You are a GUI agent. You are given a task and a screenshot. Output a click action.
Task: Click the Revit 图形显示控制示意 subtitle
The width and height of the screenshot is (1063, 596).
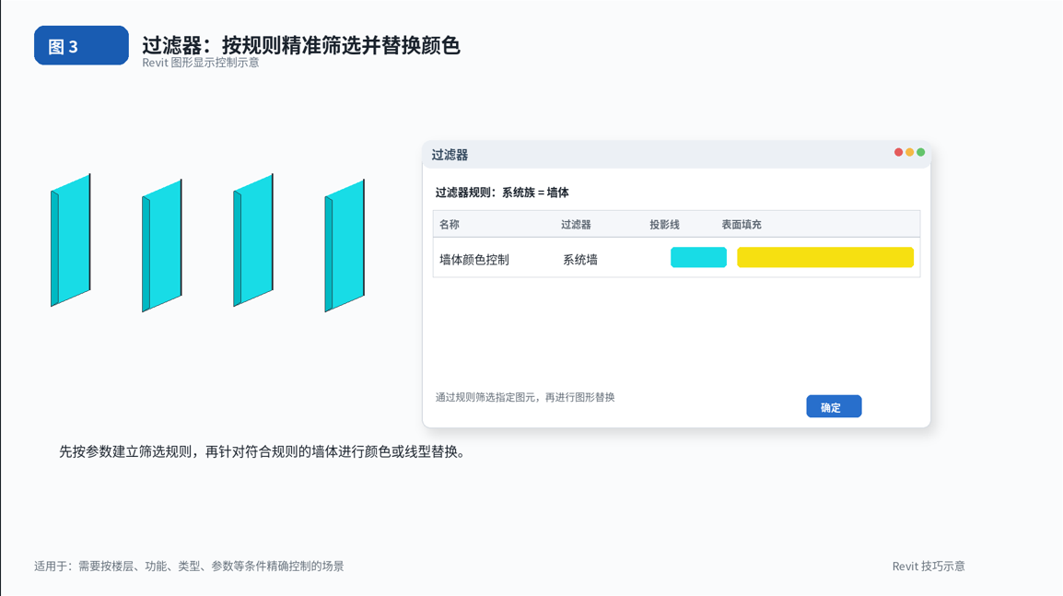pos(201,63)
